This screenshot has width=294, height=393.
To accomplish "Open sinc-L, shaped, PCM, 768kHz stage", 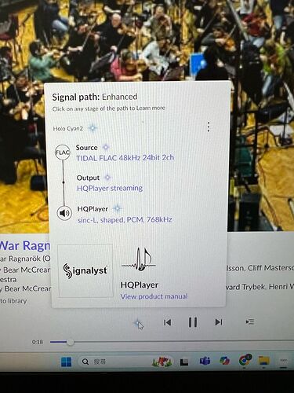I will coord(125,220).
